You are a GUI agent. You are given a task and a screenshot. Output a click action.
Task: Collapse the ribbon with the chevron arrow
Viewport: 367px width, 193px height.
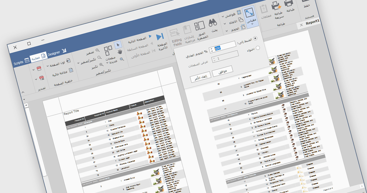click(23, 92)
